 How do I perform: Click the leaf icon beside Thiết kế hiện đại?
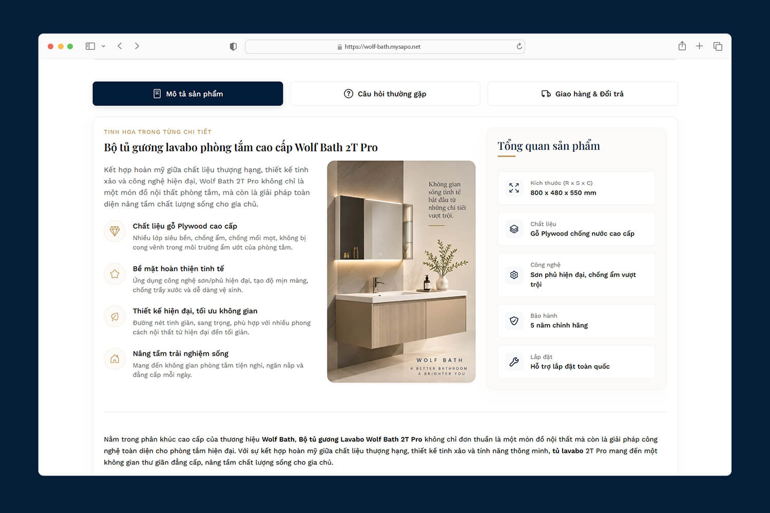114,317
